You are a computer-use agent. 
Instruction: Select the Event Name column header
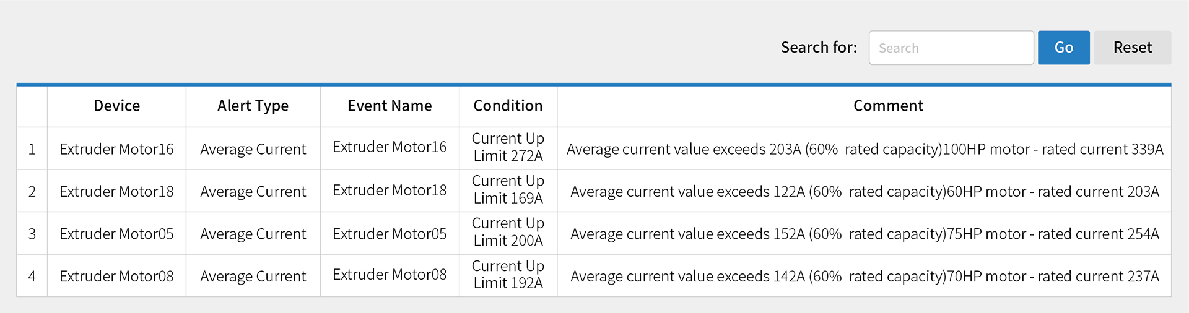click(390, 106)
